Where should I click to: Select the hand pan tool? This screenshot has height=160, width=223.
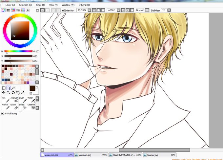coord(18,93)
